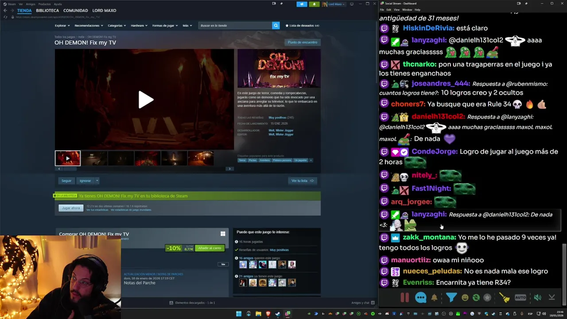Open the Windows Start menu
The image size is (567, 319).
[x=239, y=314]
